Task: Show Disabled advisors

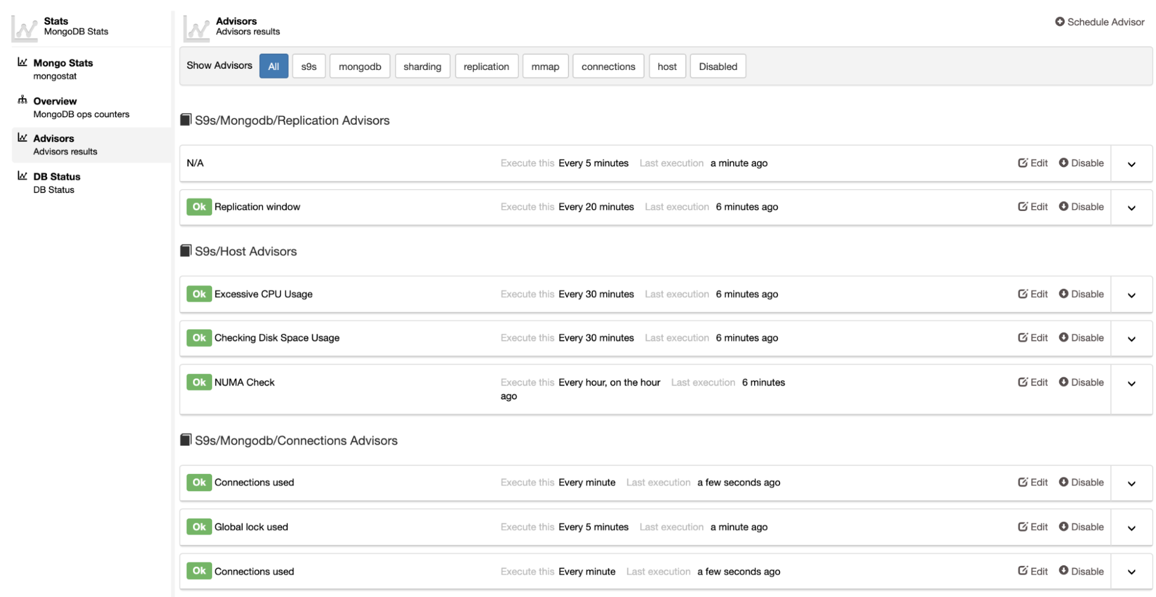Action: point(718,66)
